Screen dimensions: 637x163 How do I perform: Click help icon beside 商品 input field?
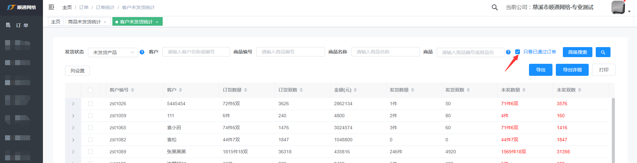[508, 52]
